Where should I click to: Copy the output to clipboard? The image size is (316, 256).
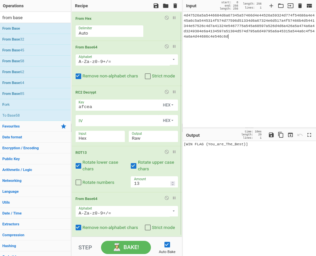tap(280, 135)
